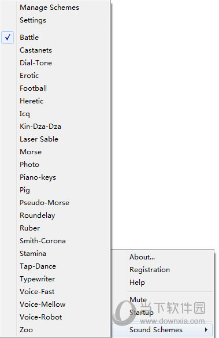Click the checkmark next to Battle
The height and width of the screenshot is (338, 219).
(8, 38)
